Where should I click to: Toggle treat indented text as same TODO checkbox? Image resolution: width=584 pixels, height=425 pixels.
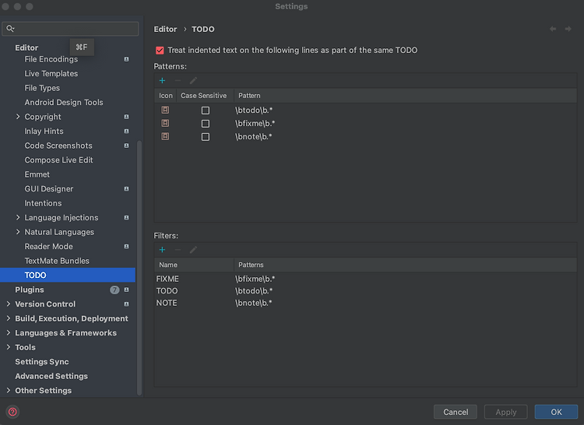point(160,51)
